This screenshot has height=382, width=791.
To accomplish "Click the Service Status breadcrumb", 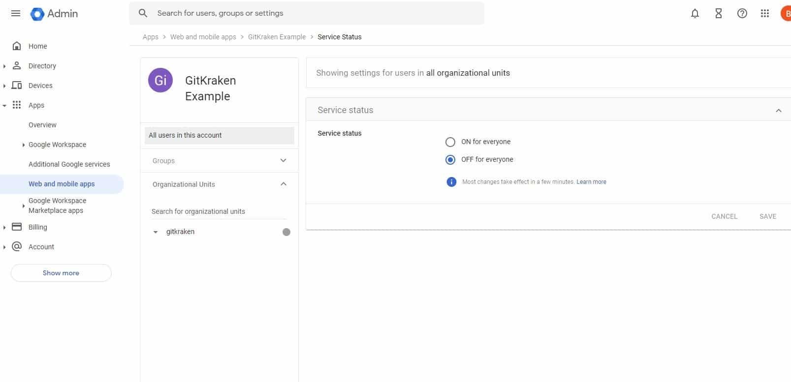I will coord(340,37).
